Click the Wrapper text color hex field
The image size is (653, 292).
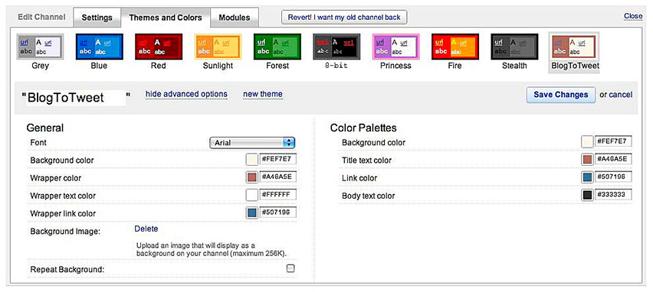[x=277, y=195]
